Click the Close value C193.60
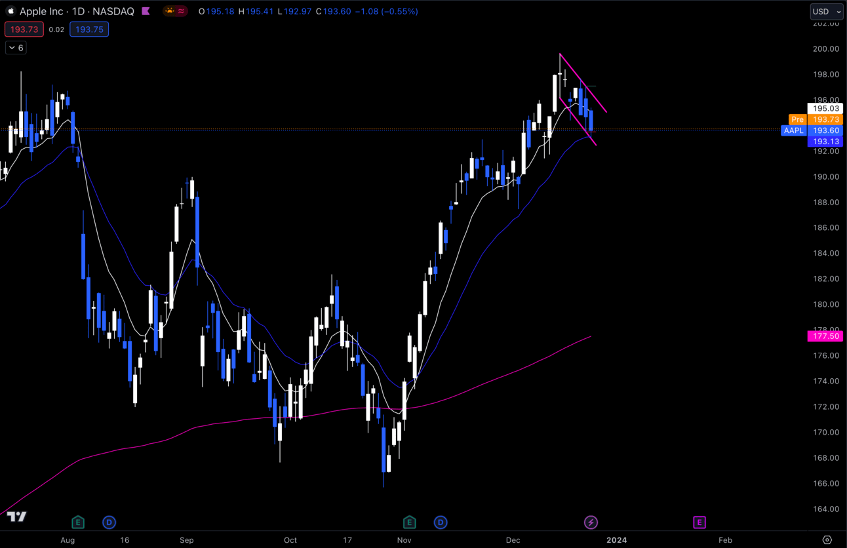 click(333, 11)
